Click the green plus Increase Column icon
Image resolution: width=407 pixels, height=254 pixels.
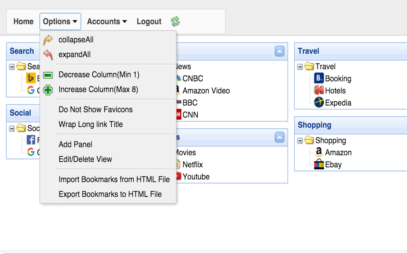click(48, 90)
